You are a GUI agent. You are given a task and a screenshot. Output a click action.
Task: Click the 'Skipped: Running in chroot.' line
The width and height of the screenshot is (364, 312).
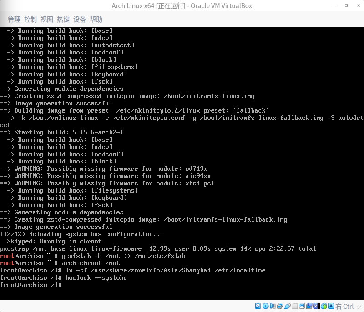click(56, 241)
